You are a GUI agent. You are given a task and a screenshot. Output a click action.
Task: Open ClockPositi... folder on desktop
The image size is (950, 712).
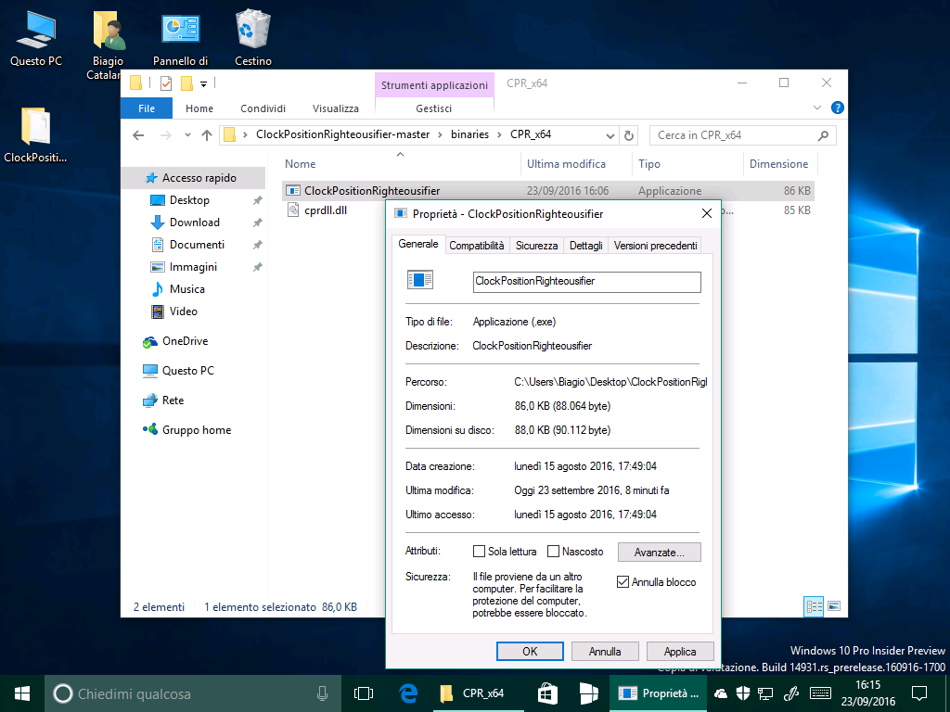coord(35,134)
